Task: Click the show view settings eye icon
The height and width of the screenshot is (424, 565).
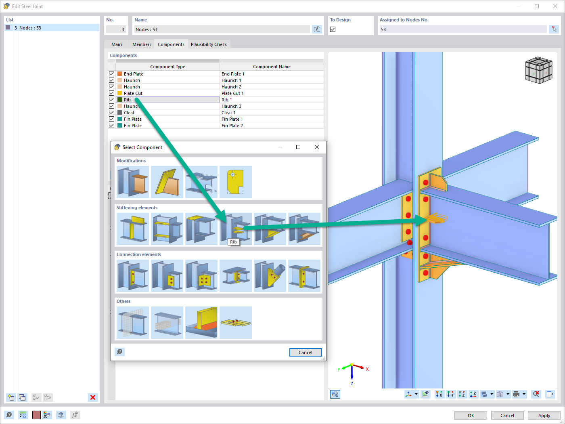Action: 425,394
